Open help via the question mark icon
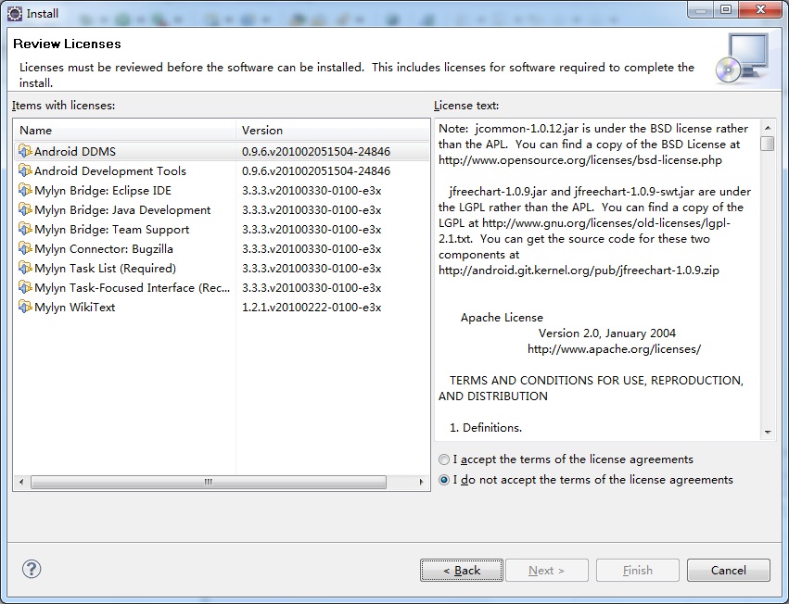Screen dimensions: 789x604 (x=32, y=570)
